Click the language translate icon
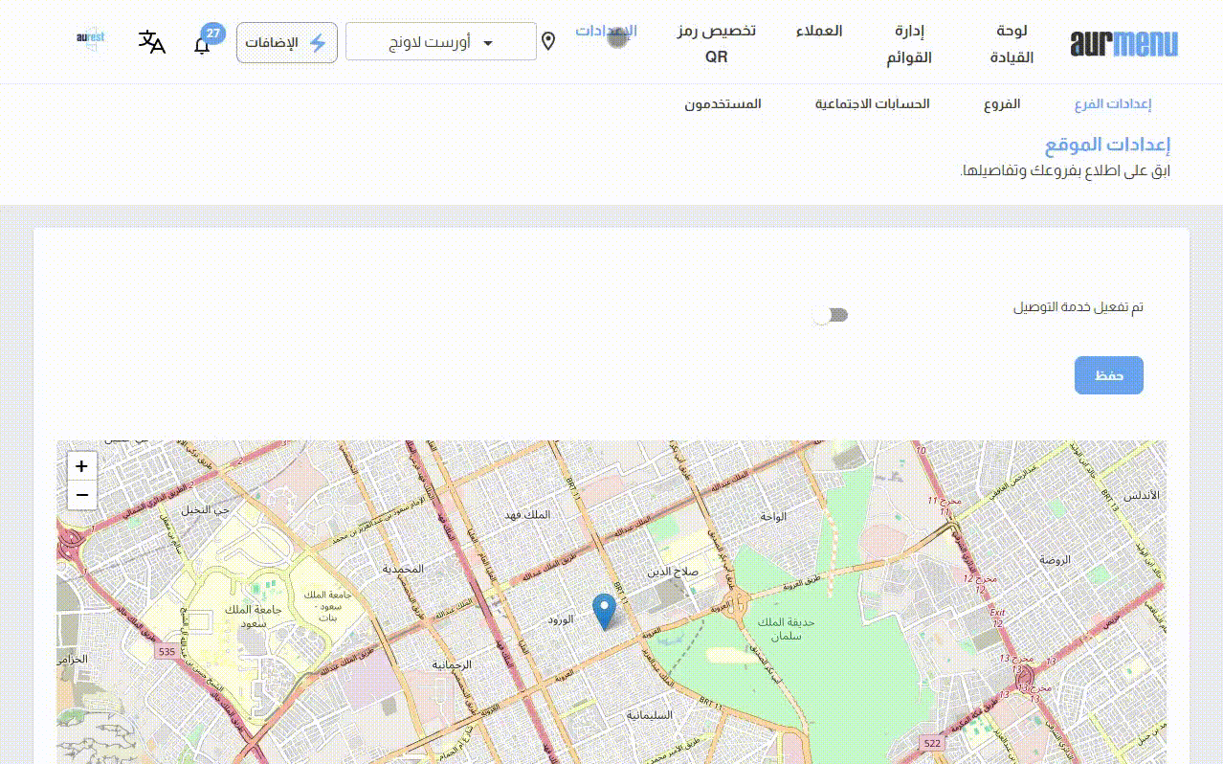1223x764 pixels. point(152,42)
